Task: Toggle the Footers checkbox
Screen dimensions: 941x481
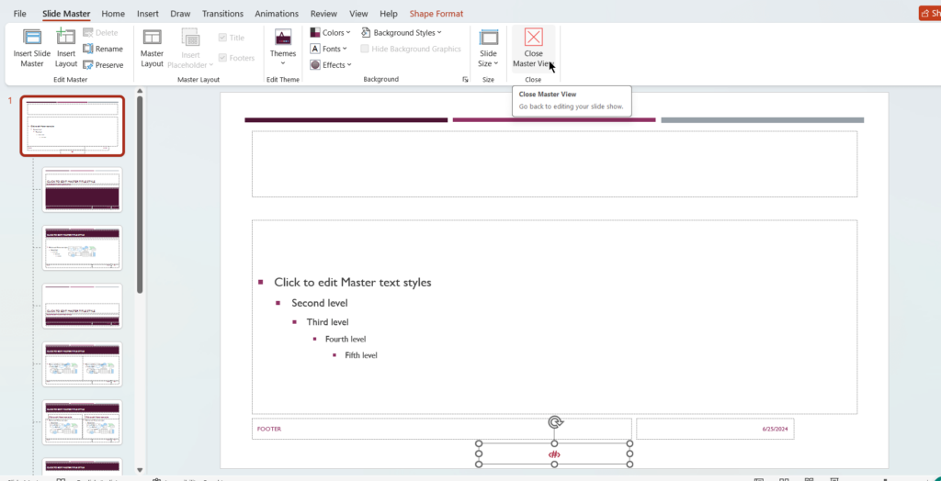Action: point(223,58)
